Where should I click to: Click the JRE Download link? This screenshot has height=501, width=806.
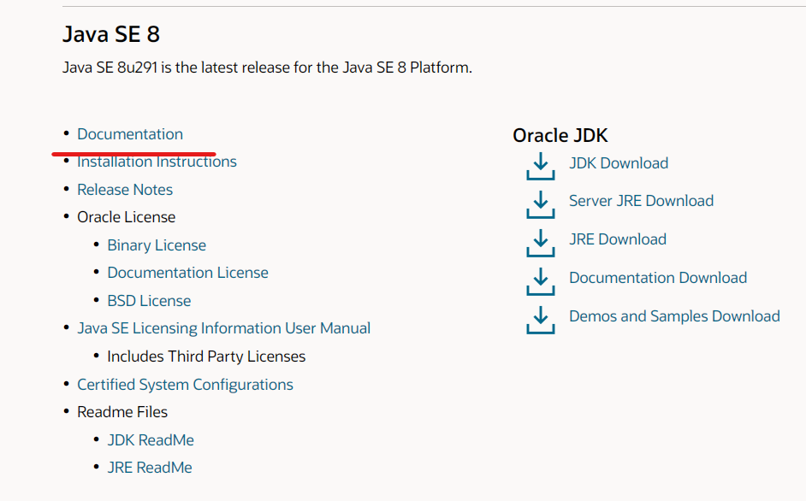(x=618, y=239)
